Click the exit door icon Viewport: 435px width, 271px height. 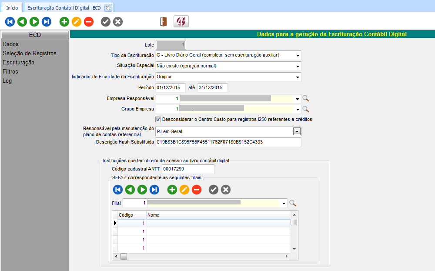[x=164, y=22]
